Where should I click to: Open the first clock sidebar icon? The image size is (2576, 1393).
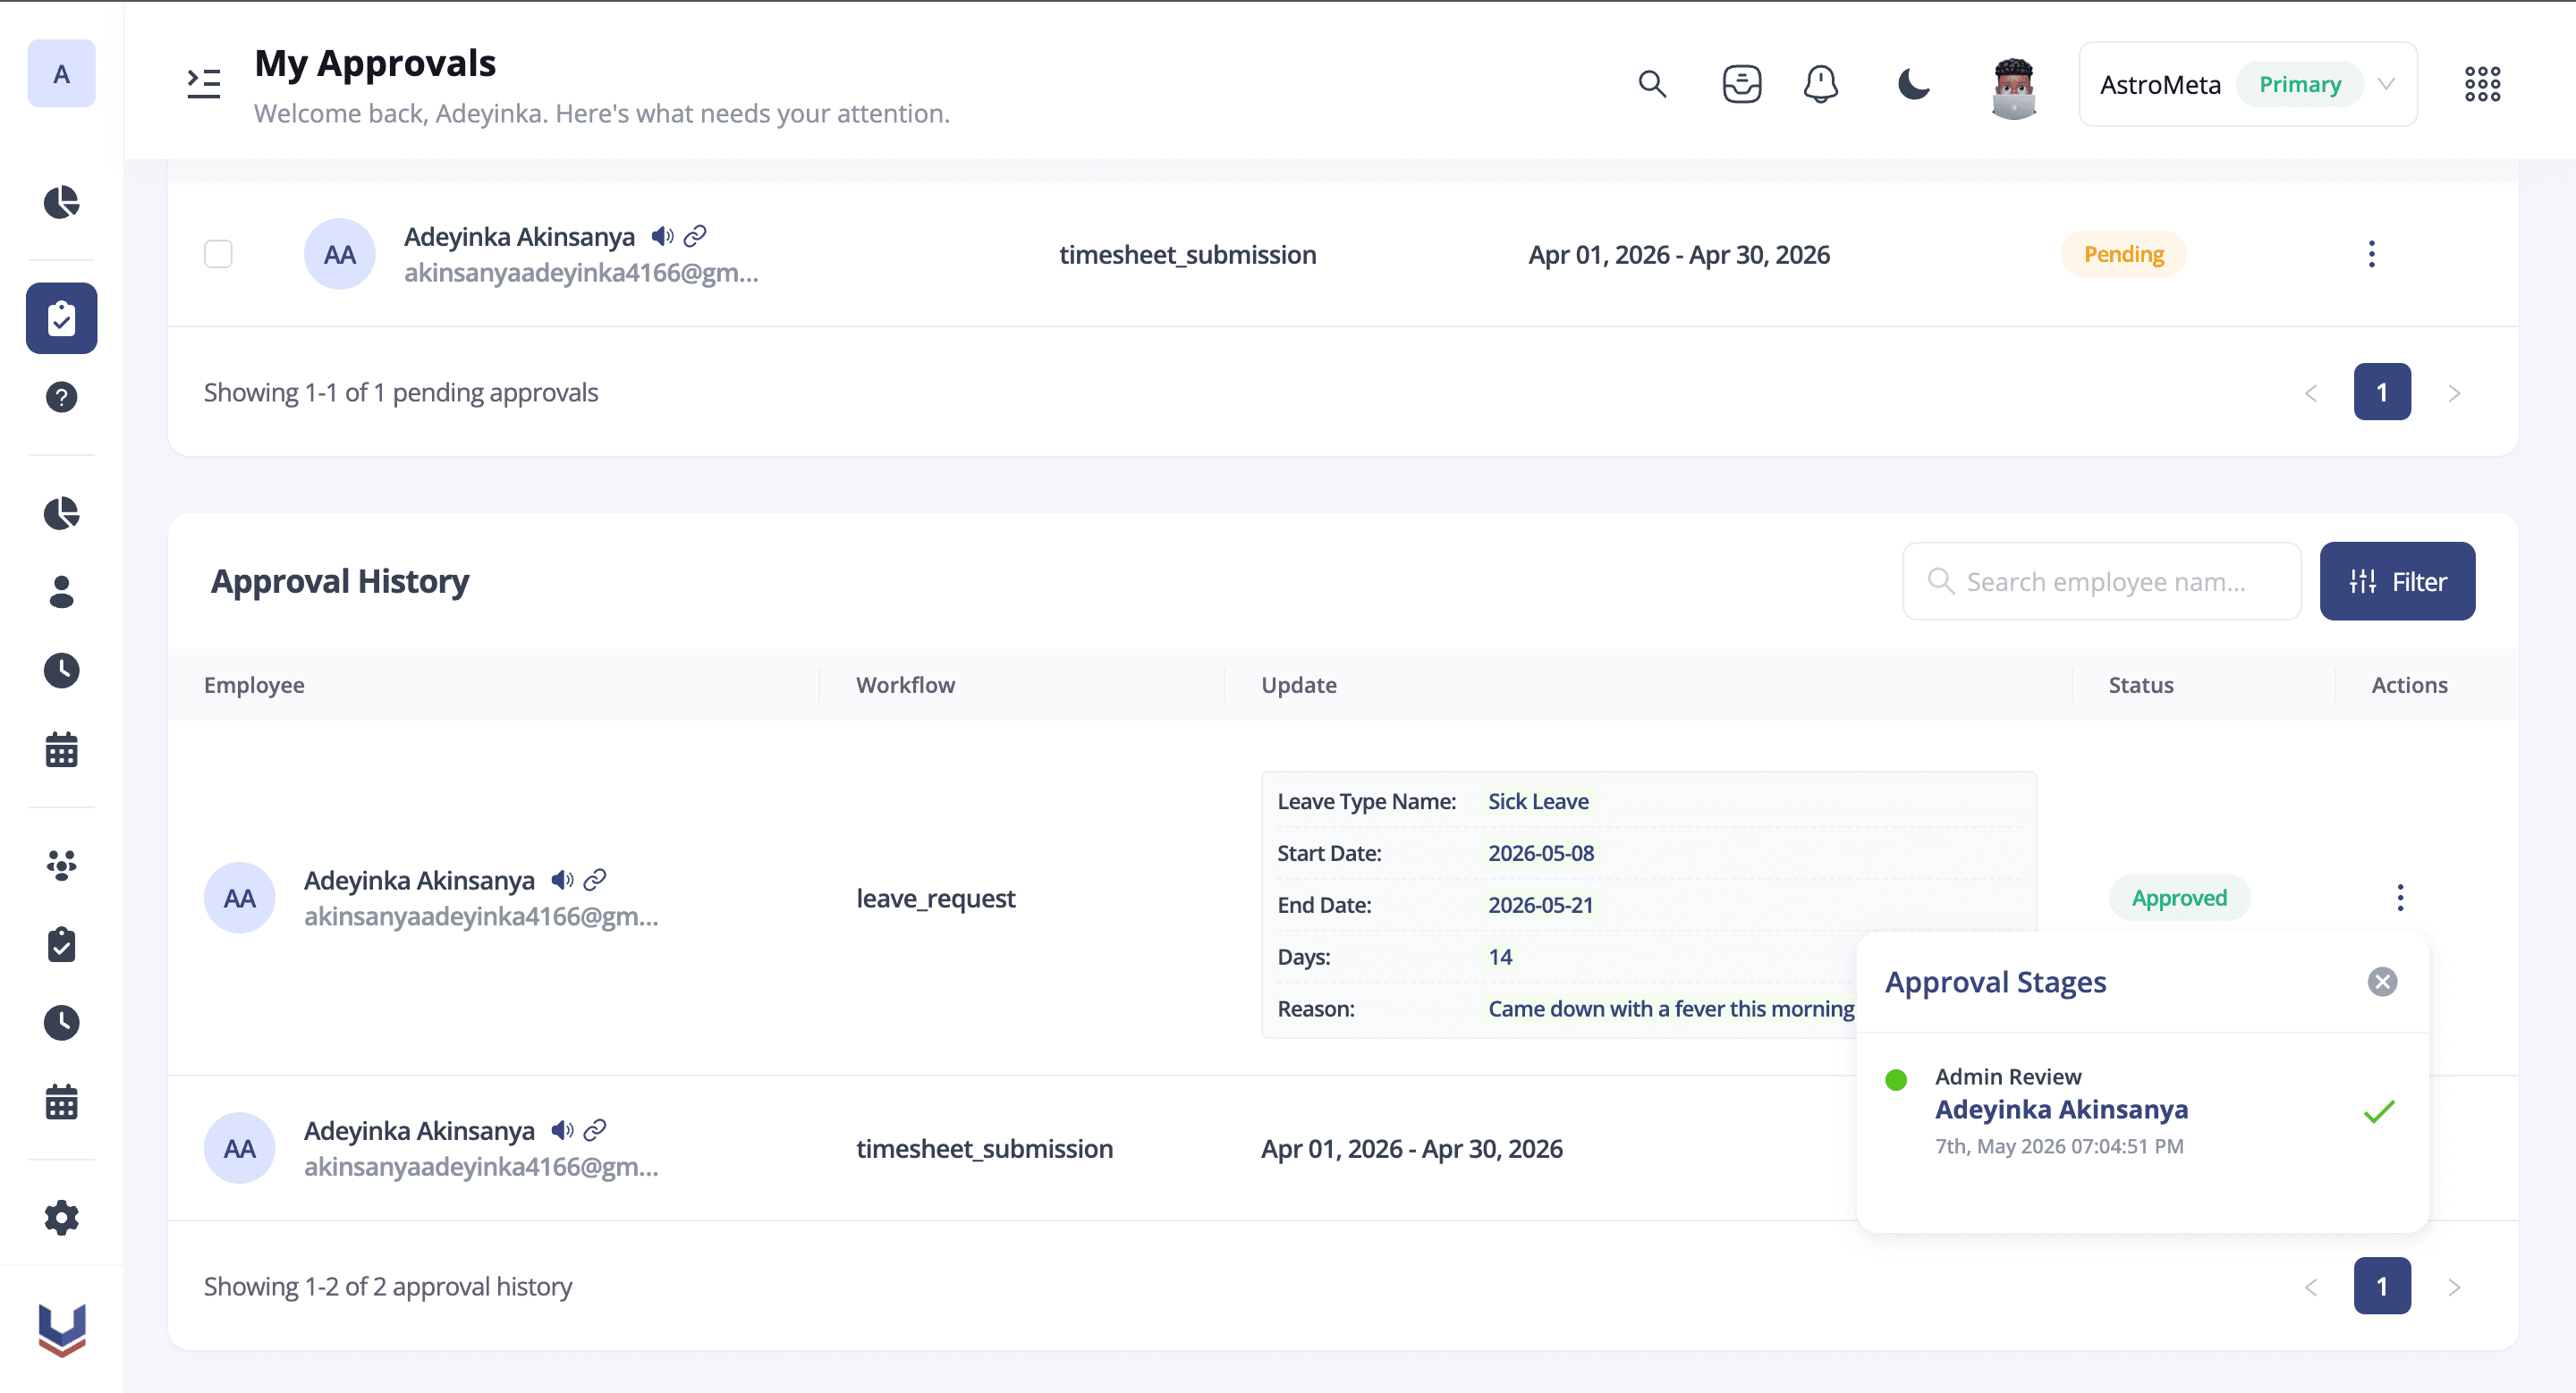[x=61, y=671]
